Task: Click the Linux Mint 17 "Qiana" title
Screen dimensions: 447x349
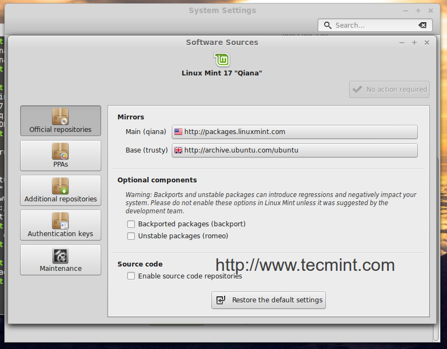Action: 222,73
